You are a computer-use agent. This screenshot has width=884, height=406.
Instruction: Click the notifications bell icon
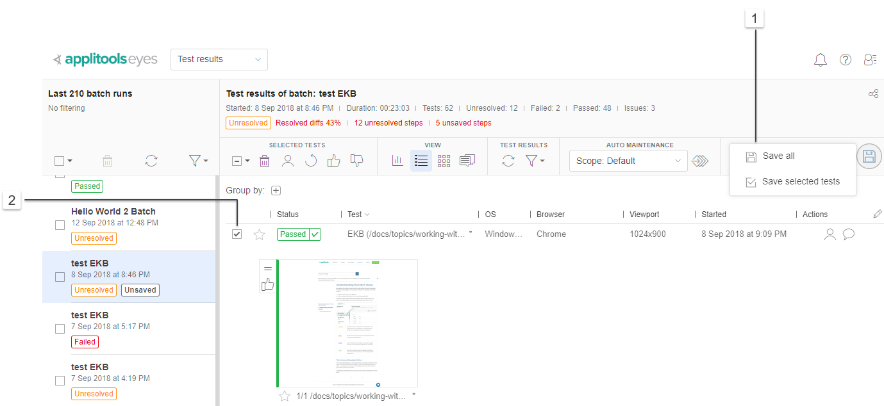tap(820, 60)
